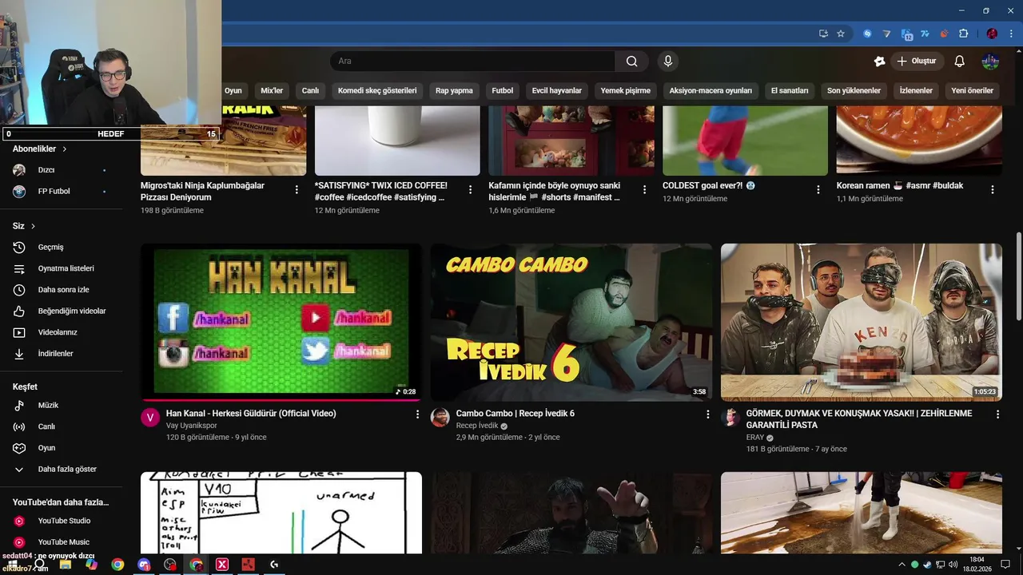Select Komedi skeç gösterileri chip
This screenshot has width=1023, height=575.
click(x=377, y=91)
